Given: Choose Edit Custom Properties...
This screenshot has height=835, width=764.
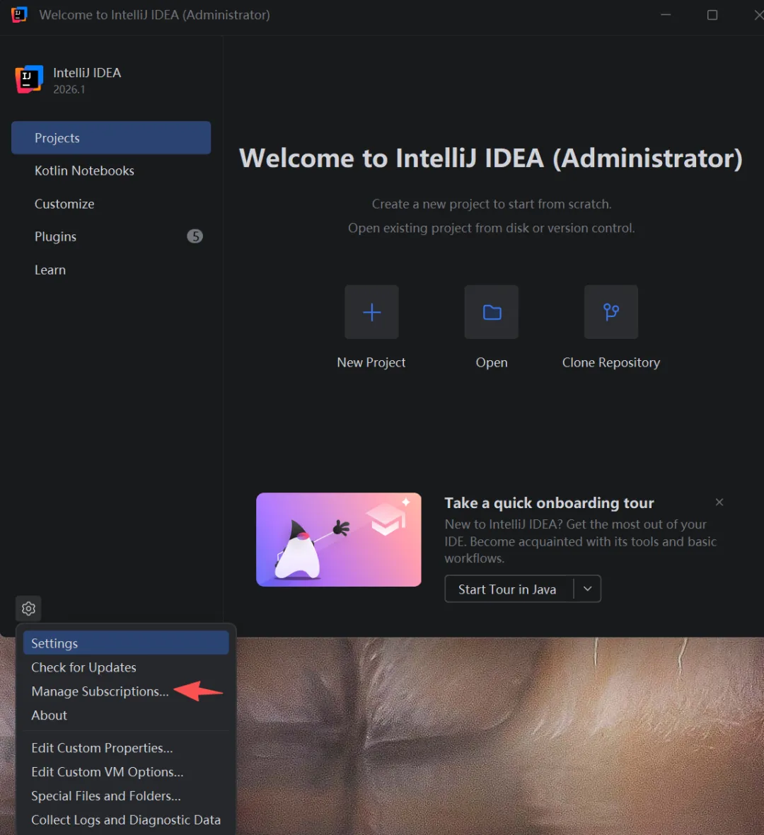Looking at the screenshot, I should 126,748.
